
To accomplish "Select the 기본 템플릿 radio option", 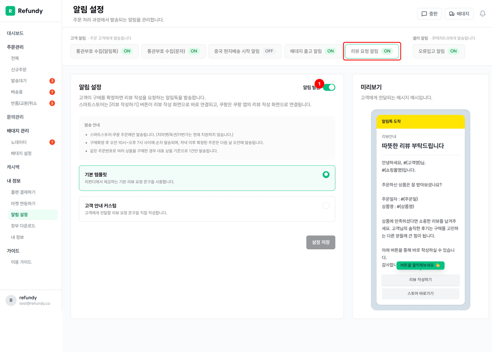I will point(326,174).
